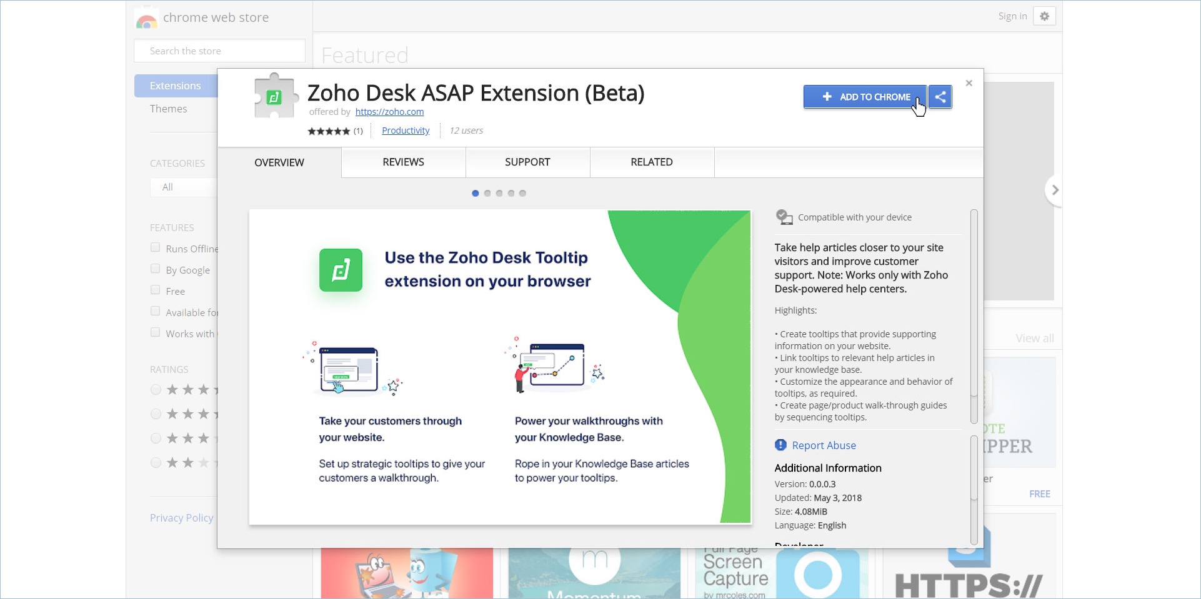
Task: Click the Report Abuse exclamation icon
Action: click(780, 445)
